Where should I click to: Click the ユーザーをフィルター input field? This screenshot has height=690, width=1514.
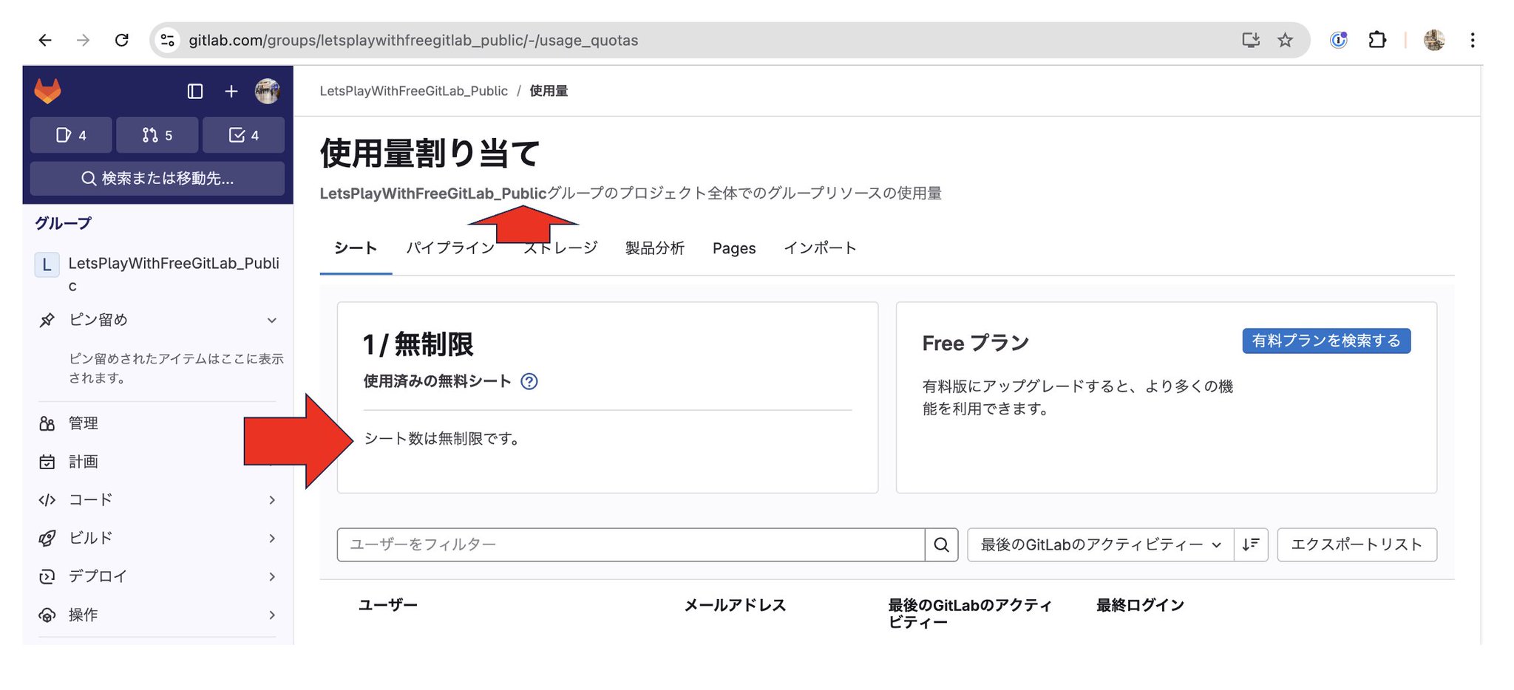tap(631, 544)
